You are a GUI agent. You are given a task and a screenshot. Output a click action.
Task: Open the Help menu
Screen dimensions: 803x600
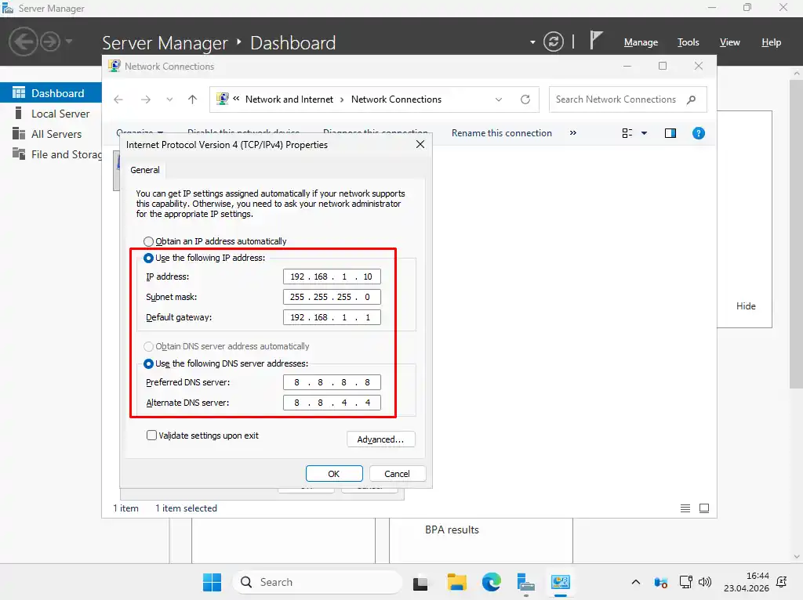[771, 42]
